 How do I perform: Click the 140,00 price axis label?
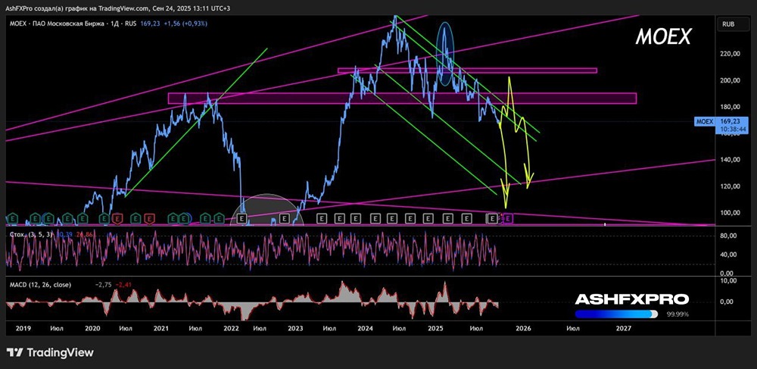(728, 160)
